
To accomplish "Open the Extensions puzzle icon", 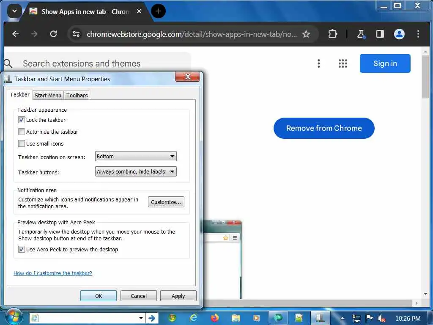I will pyautogui.click(x=332, y=34).
